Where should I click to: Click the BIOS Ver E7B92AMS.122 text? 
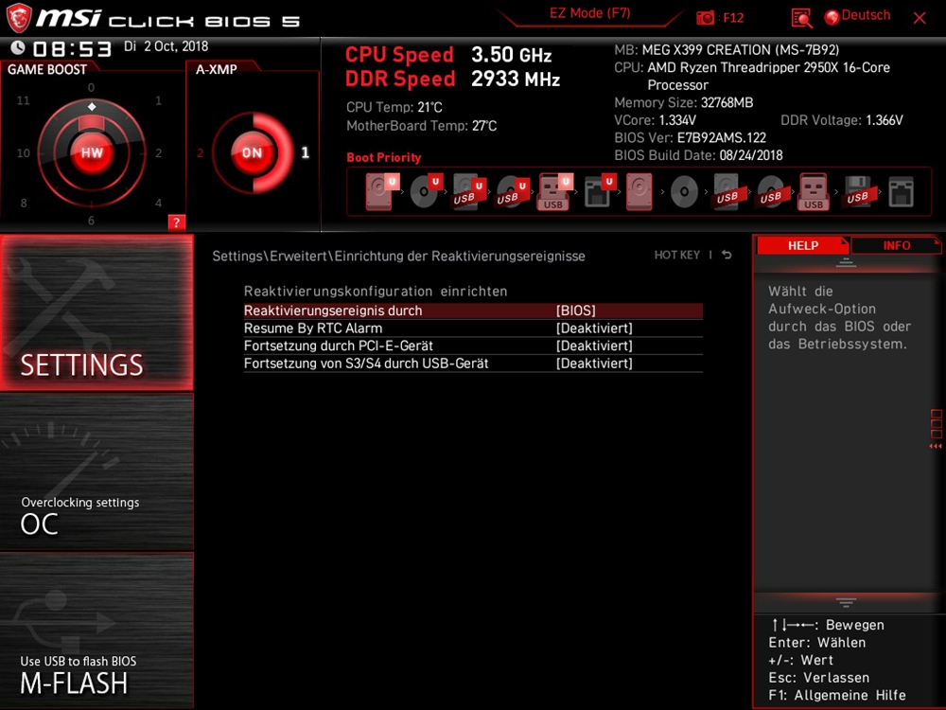click(x=691, y=137)
